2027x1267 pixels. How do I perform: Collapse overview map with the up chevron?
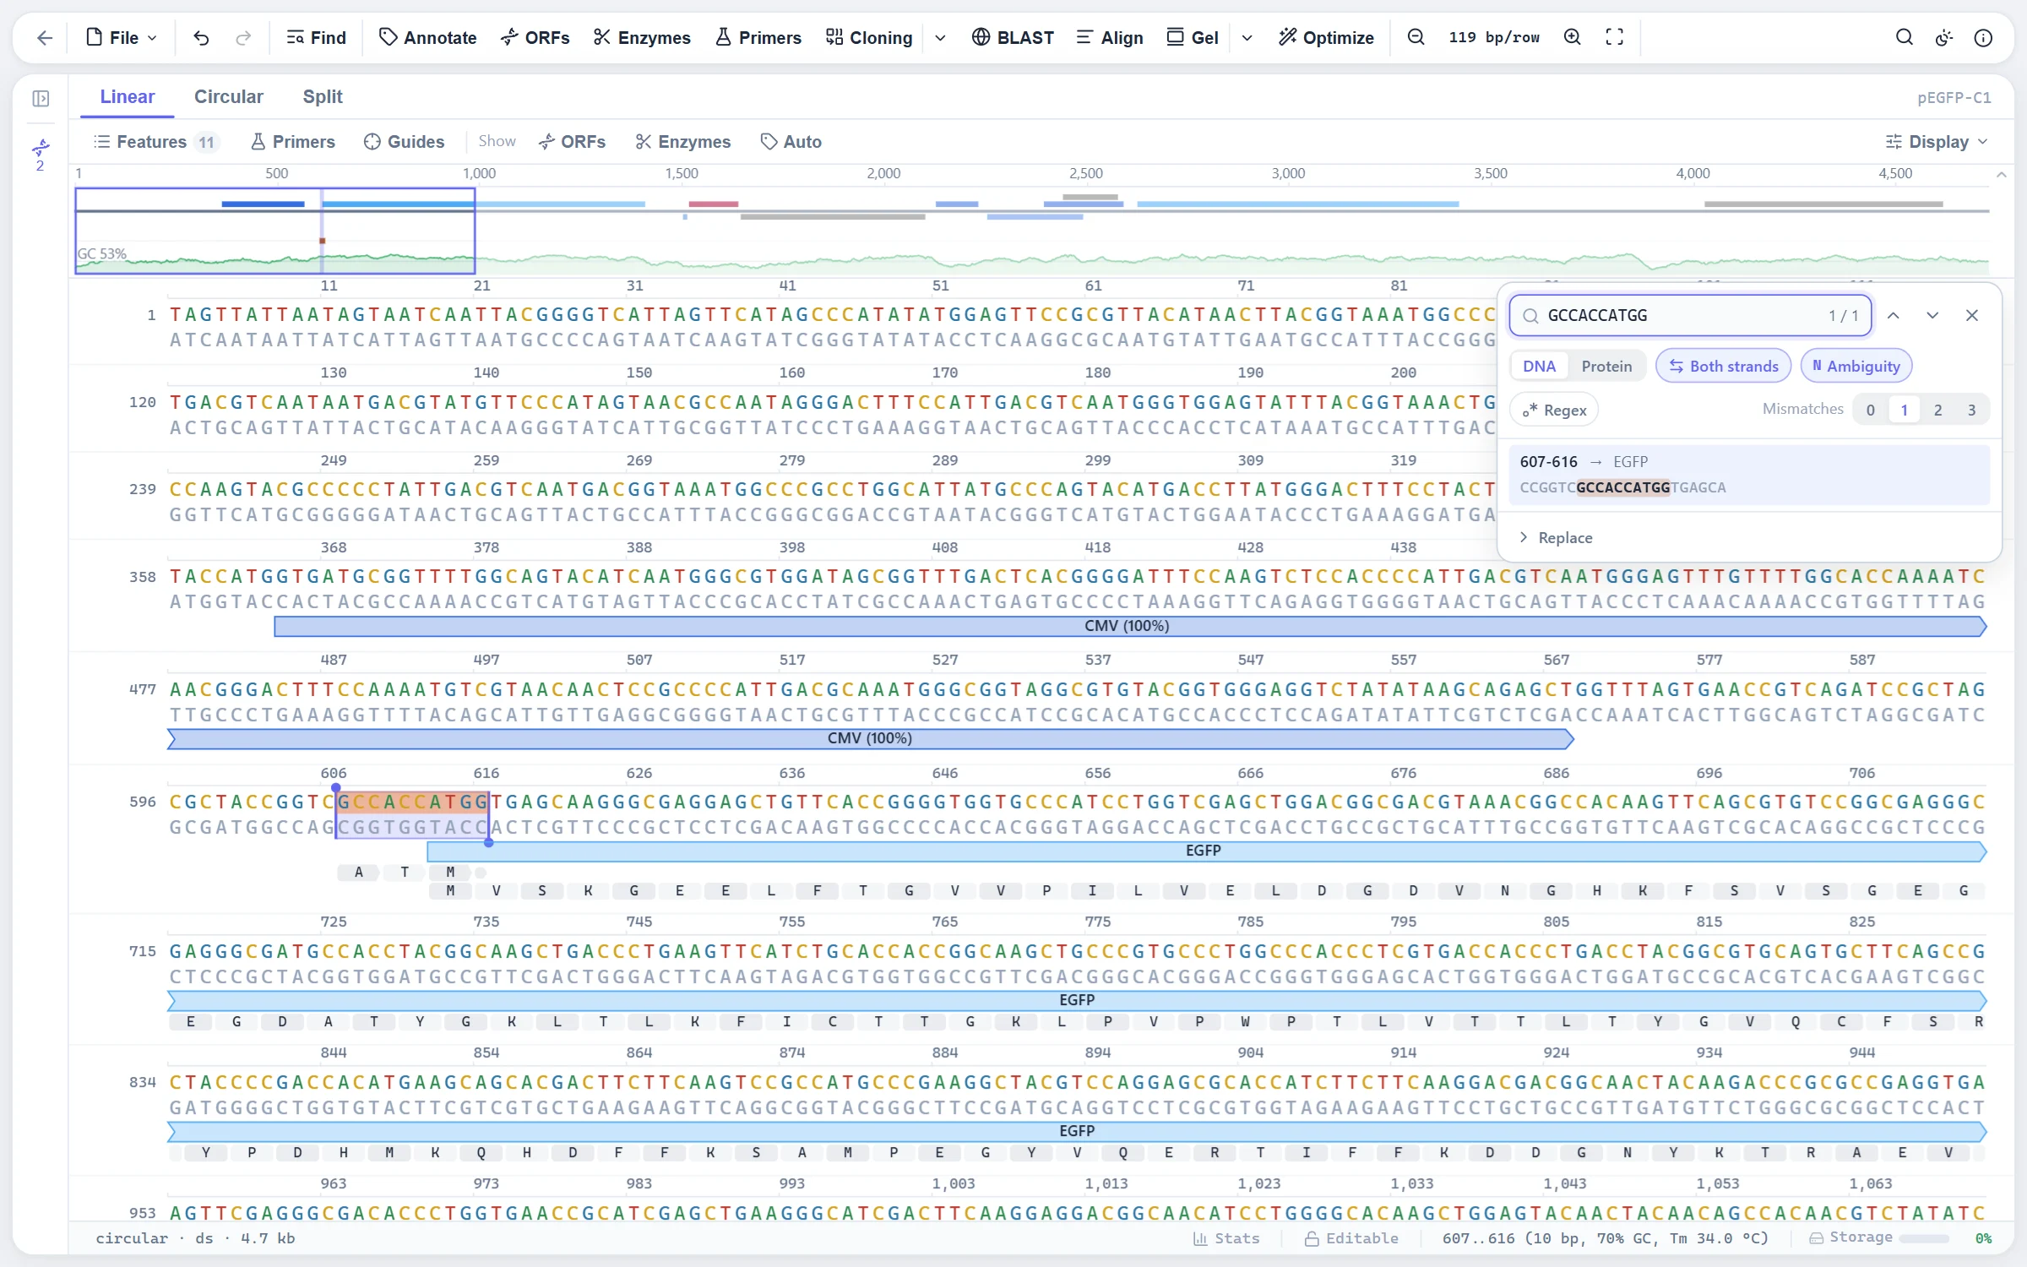(2001, 174)
